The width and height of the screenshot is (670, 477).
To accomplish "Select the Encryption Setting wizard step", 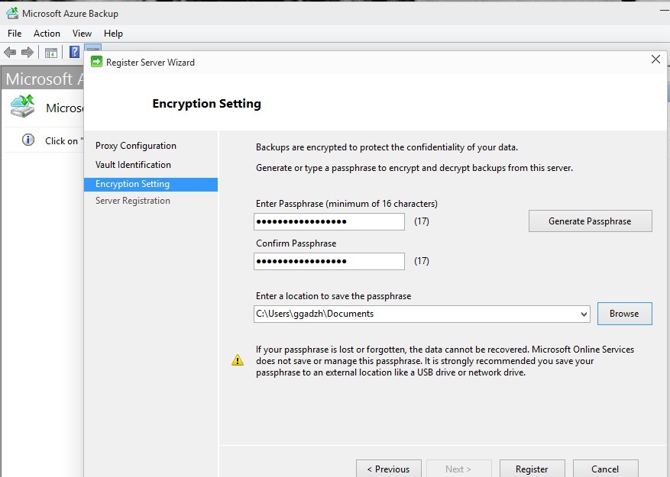I will 151,184.
